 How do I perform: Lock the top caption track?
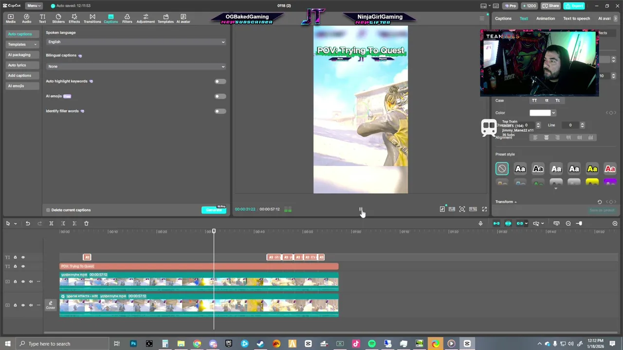coord(15,257)
